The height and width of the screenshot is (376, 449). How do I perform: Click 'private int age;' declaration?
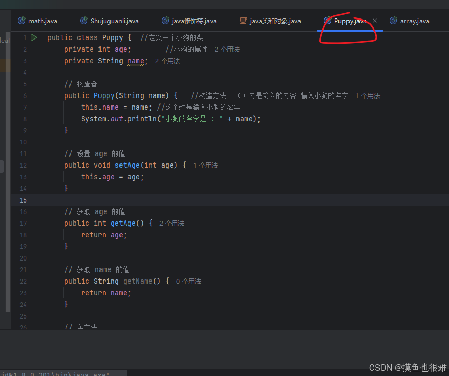98,50
